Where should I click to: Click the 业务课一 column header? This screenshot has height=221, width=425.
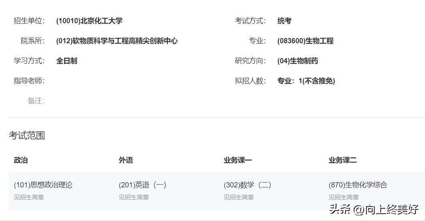click(238, 160)
